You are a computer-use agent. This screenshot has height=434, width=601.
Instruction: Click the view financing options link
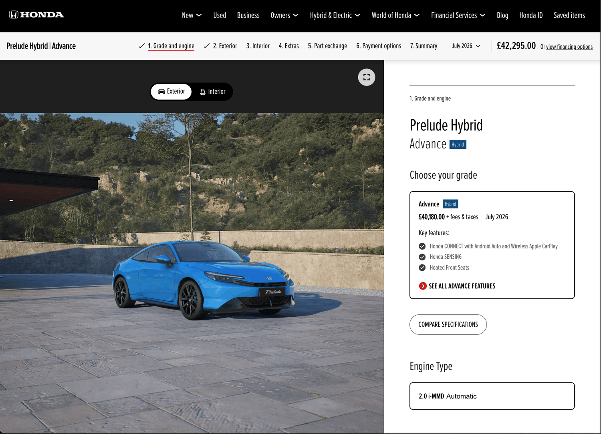569,47
